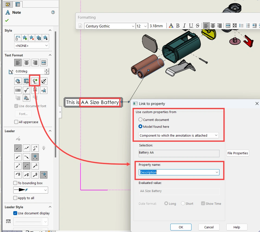Click the Link to Property icon
The image size is (260, 232).
pyautogui.click(x=35, y=81)
